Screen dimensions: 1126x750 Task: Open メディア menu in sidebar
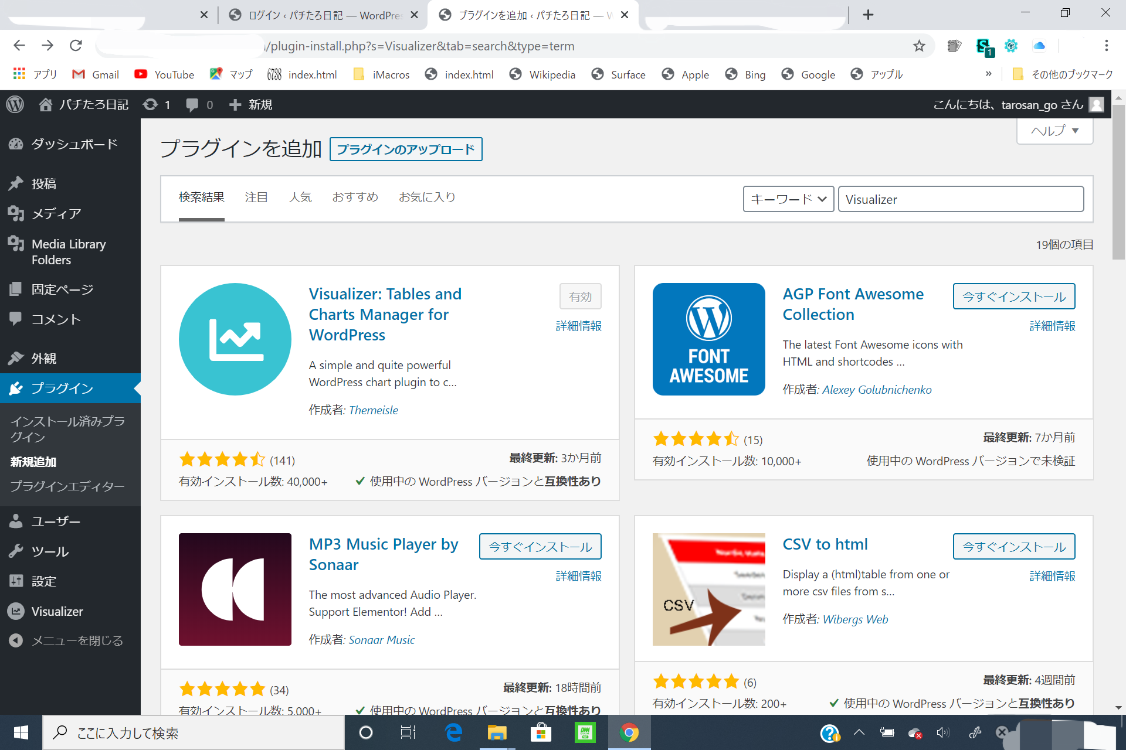pos(70,213)
